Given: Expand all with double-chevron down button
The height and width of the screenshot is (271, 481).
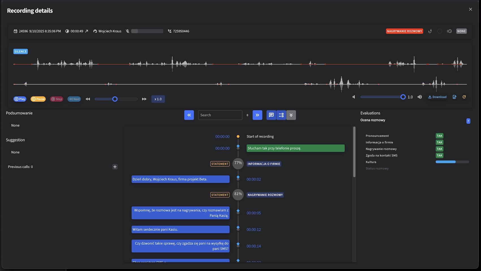Looking at the screenshot, I should click(291, 115).
